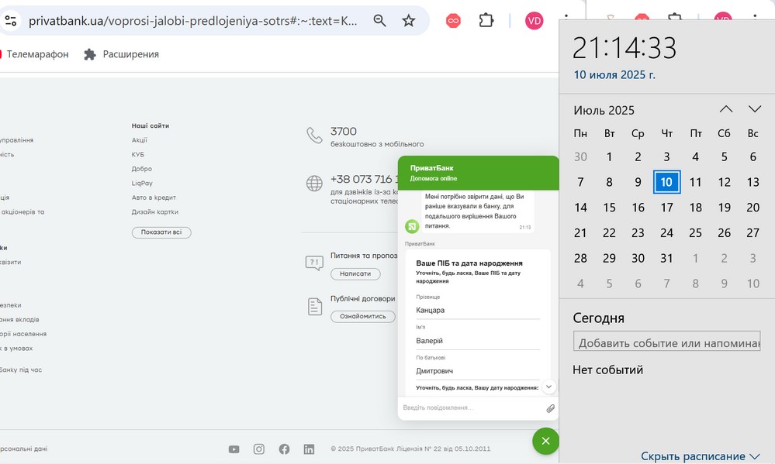Click the Написати button
This screenshot has height=464, width=775.
[355, 274]
